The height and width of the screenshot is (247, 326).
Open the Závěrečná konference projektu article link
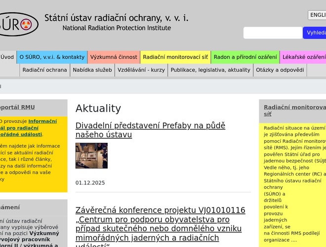pos(160,224)
